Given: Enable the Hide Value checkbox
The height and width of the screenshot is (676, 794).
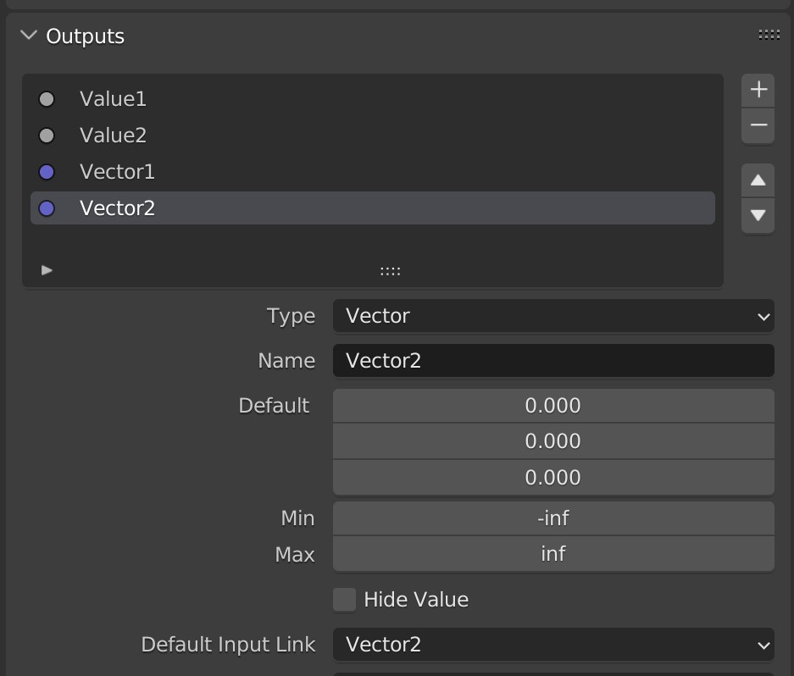Looking at the screenshot, I should [344, 600].
